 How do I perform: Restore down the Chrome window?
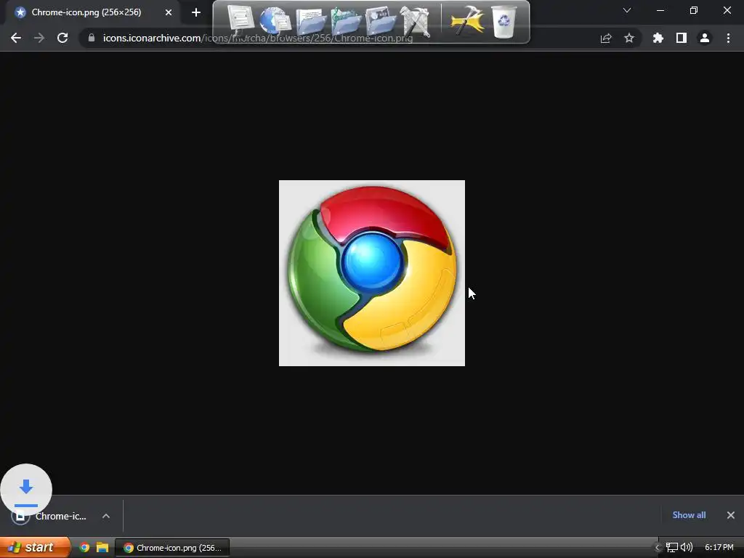point(694,10)
